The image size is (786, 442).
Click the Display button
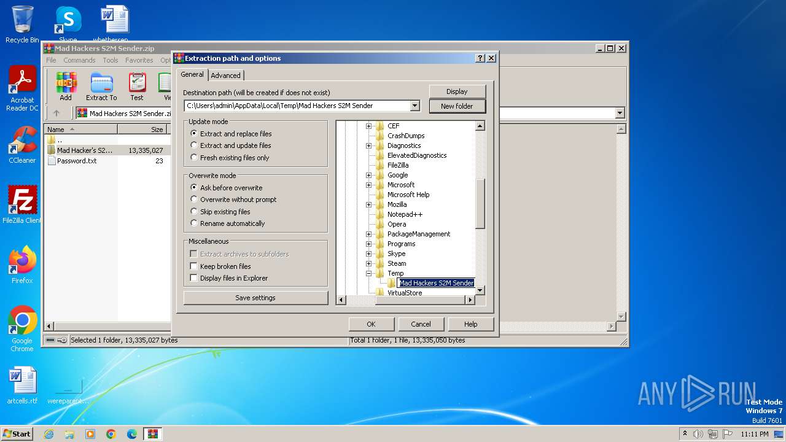pos(457,91)
